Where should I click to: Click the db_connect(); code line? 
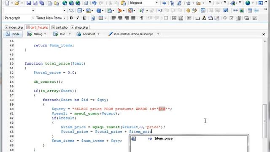48,81
